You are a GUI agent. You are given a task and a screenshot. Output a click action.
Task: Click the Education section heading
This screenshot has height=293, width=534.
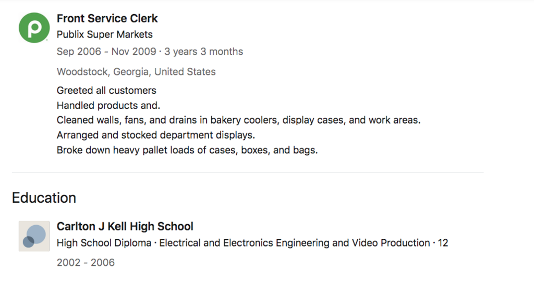pos(44,198)
